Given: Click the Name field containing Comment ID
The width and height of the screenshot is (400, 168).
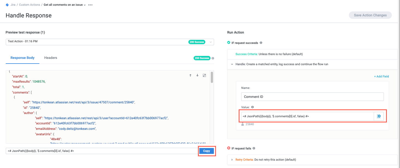Looking at the screenshot, I should pyautogui.click(x=312, y=97).
